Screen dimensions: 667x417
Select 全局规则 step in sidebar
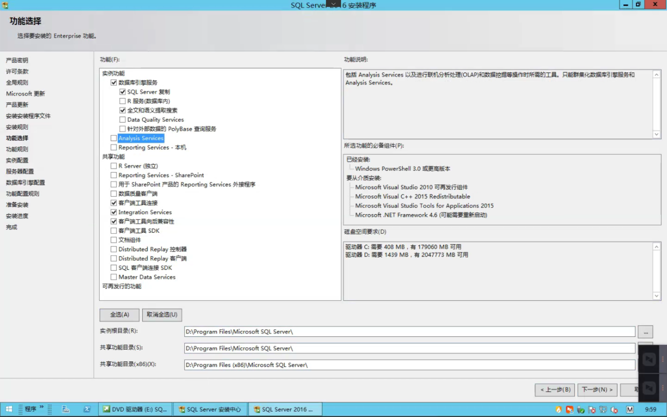pos(17,83)
